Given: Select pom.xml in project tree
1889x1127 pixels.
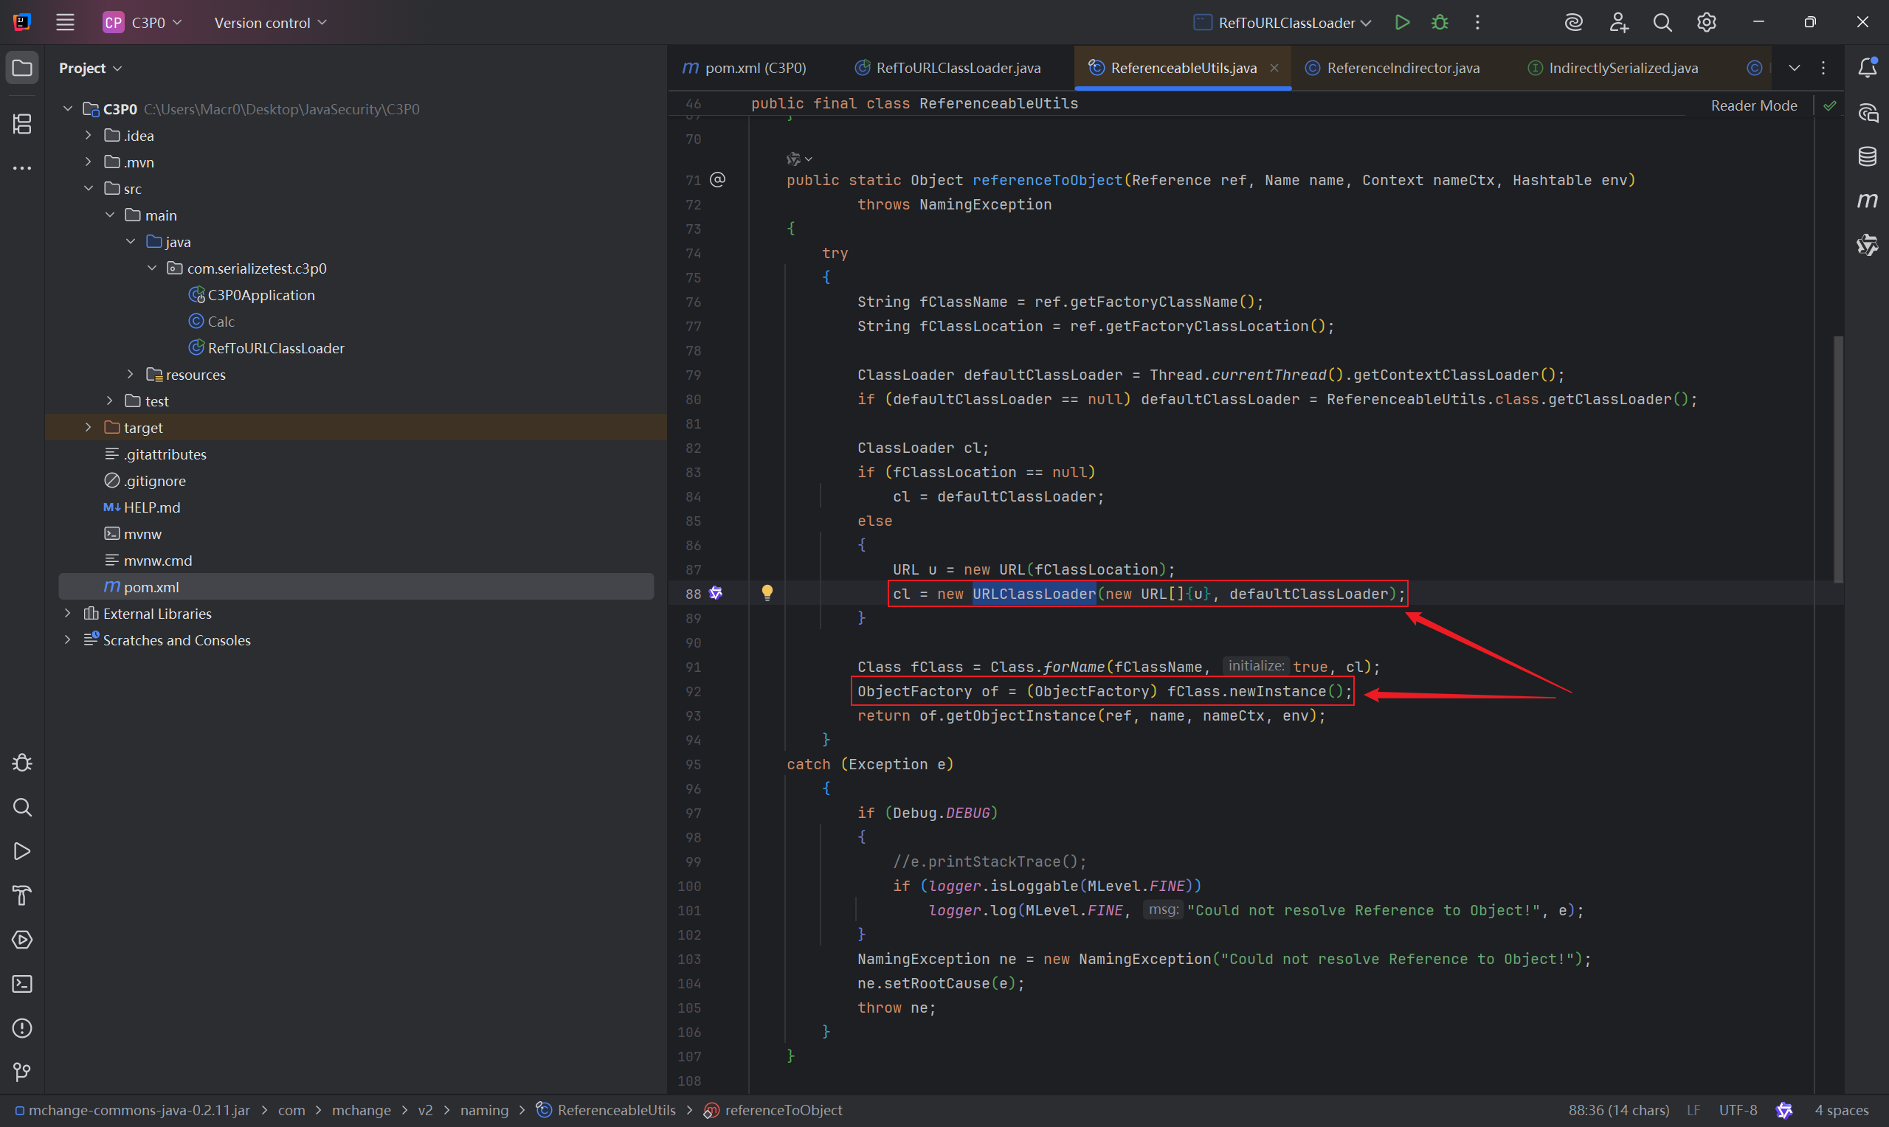Looking at the screenshot, I should [x=356, y=587].
